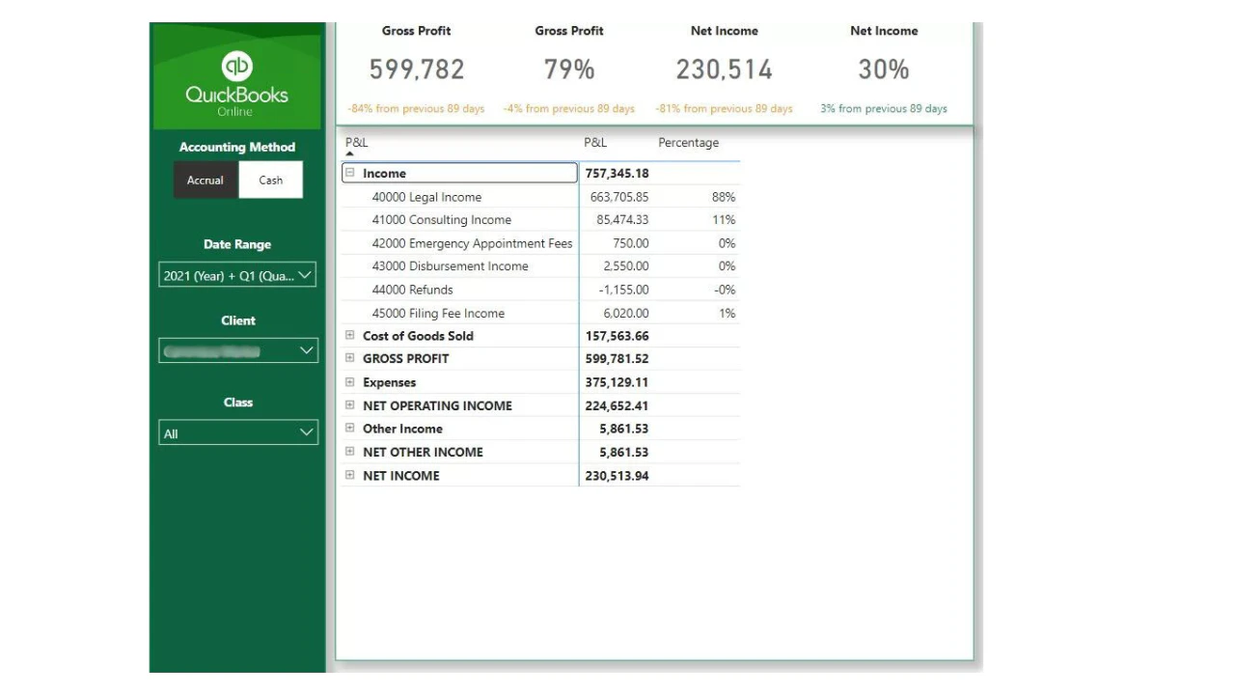Click the Percentage column header

[x=690, y=142]
